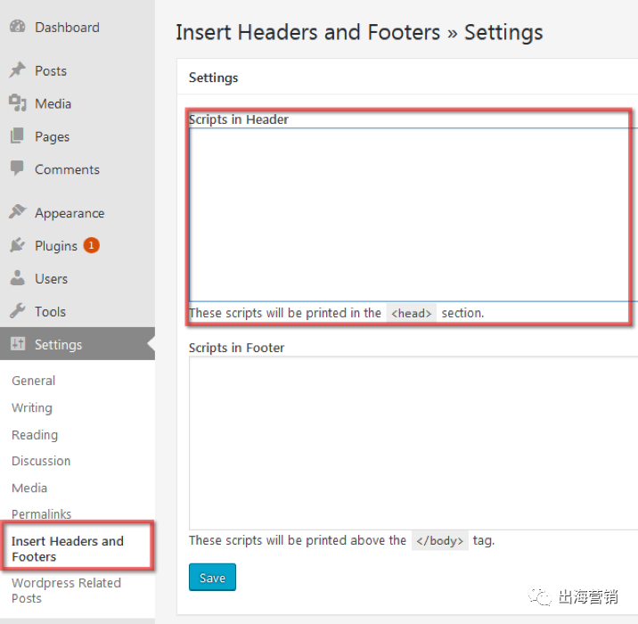Image resolution: width=638 pixels, height=624 pixels.
Task: Click the Scripts in Footer label
Action: [236, 348]
